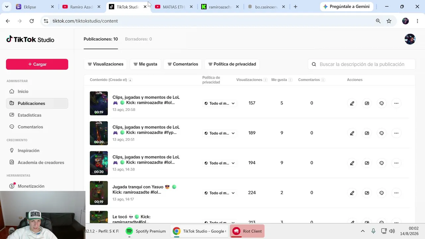Open the Chrome tab search dropdown
This screenshot has width=425, height=239.
tap(7, 7)
